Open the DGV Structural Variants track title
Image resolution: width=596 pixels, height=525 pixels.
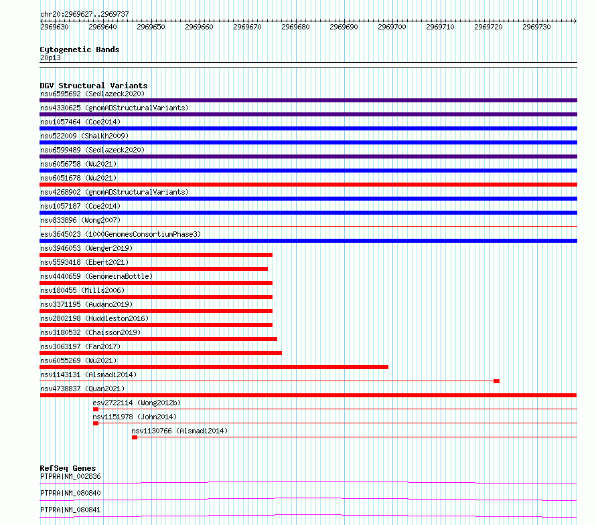click(x=94, y=86)
